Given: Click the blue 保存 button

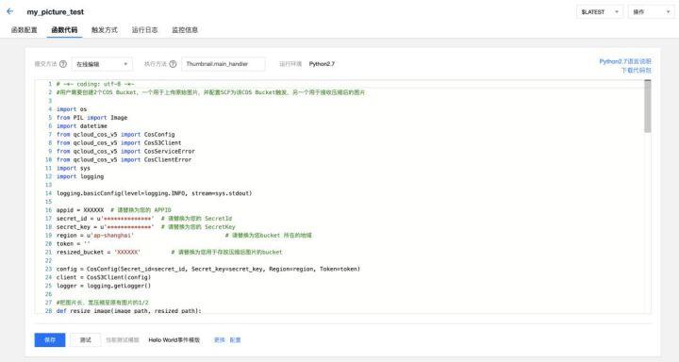Looking at the screenshot, I should [x=50, y=340].
